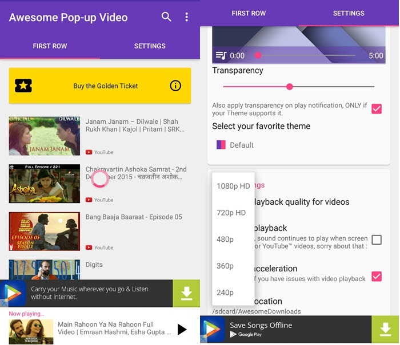Choose 360p quality option
Viewport: 400px width, 345px height.
pyautogui.click(x=233, y=266)
